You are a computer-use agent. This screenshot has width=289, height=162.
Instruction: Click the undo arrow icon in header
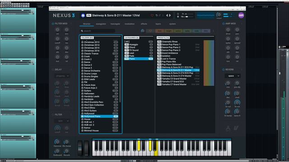[157, 15]
